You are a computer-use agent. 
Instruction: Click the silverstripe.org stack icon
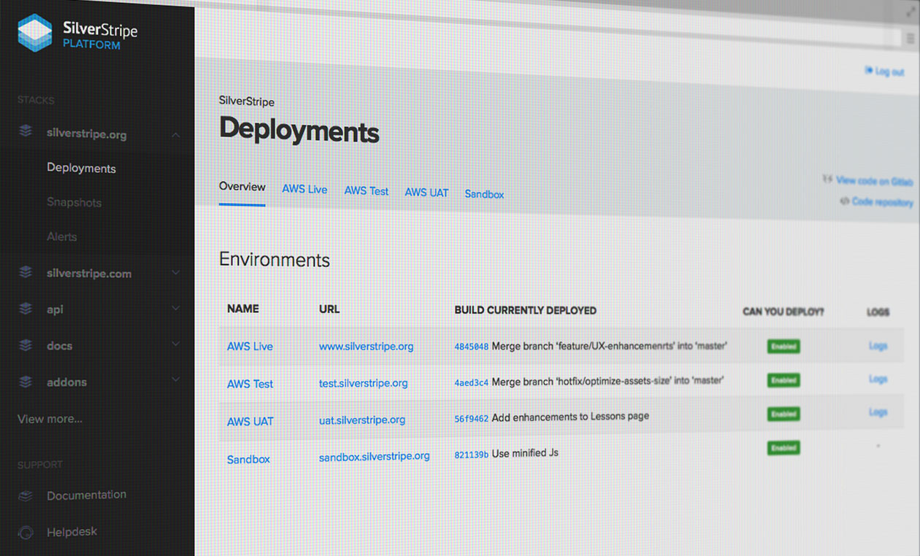[x=26, y=131]
